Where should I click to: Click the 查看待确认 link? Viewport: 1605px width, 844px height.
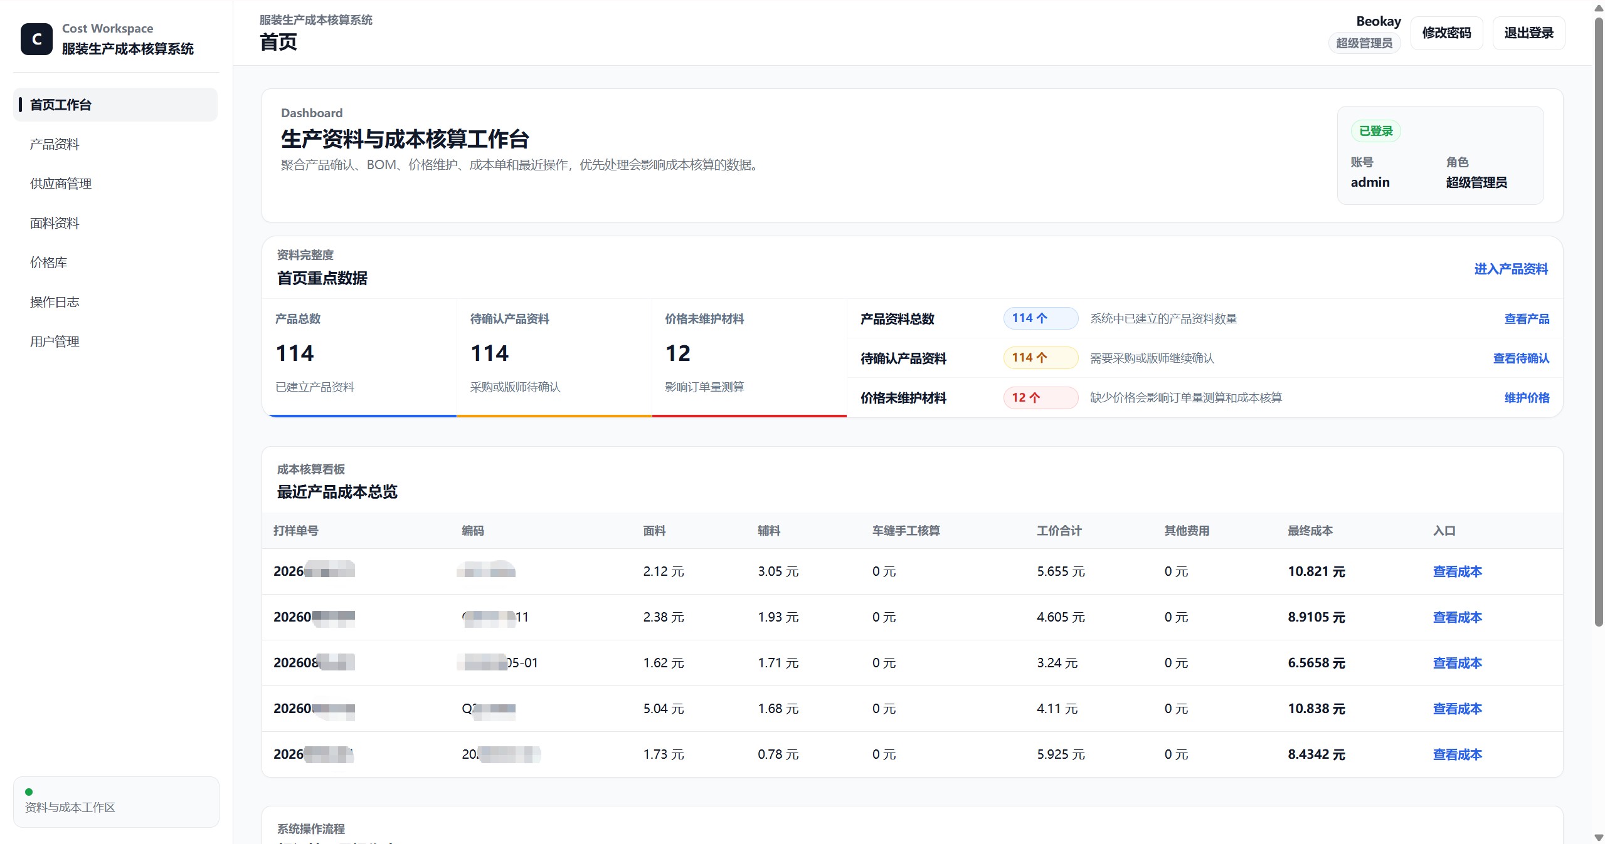click(x=1521, y=358)
